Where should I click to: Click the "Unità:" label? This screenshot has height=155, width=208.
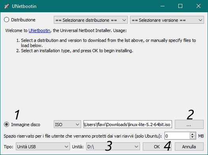coord(78,147)
